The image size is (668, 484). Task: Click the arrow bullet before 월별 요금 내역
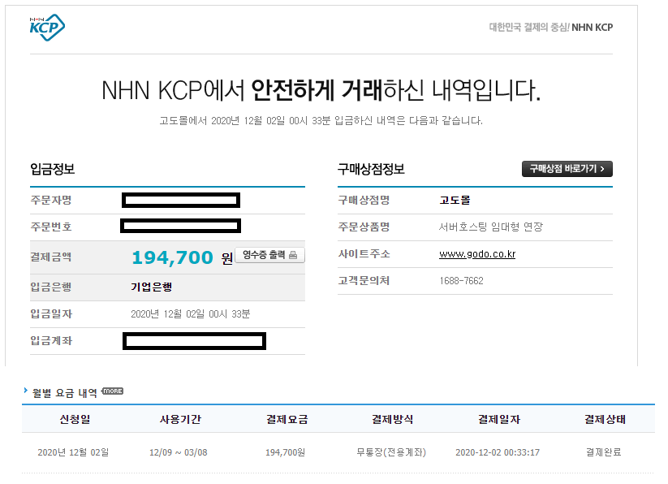coord(25,391)
